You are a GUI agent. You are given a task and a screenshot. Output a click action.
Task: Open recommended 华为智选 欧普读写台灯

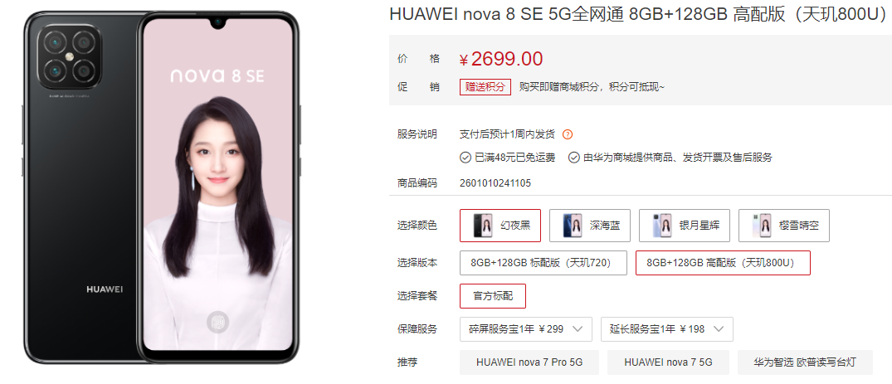[x=805, y=362]
